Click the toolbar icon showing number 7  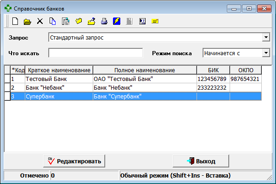142,21
